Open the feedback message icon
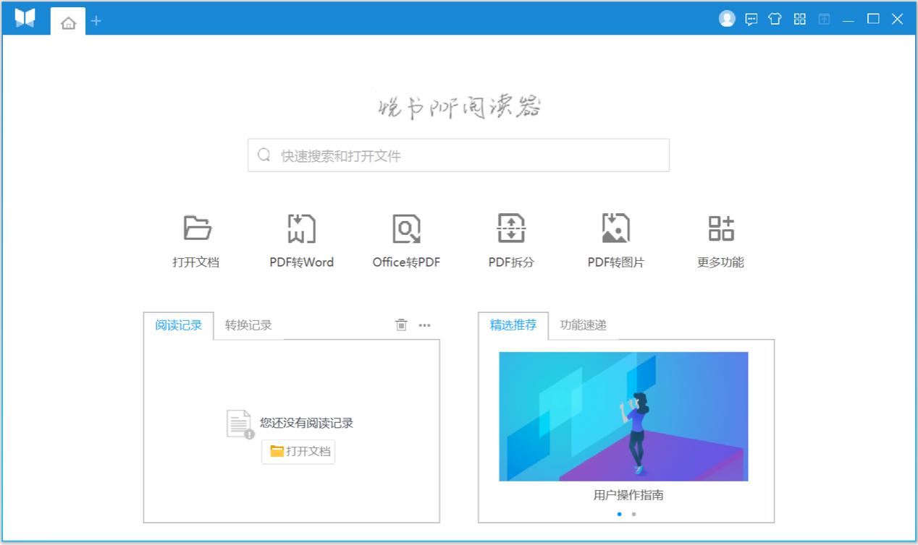This screenshot has width=918, height=545. pyautogui.click(x=751, y=19)
